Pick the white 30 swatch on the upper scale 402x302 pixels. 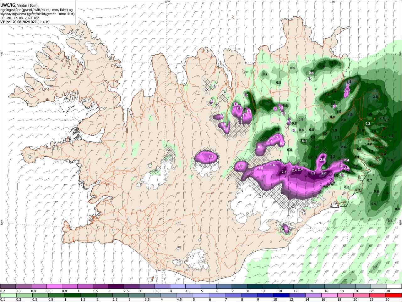(394, 286)
